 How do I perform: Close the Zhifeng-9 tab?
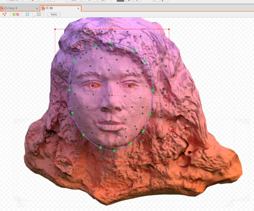37,8
